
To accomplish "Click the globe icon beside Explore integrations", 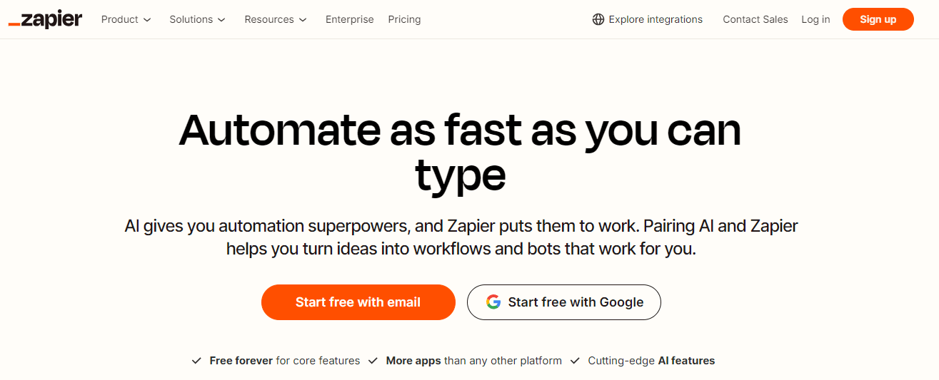I will (598, 19).
